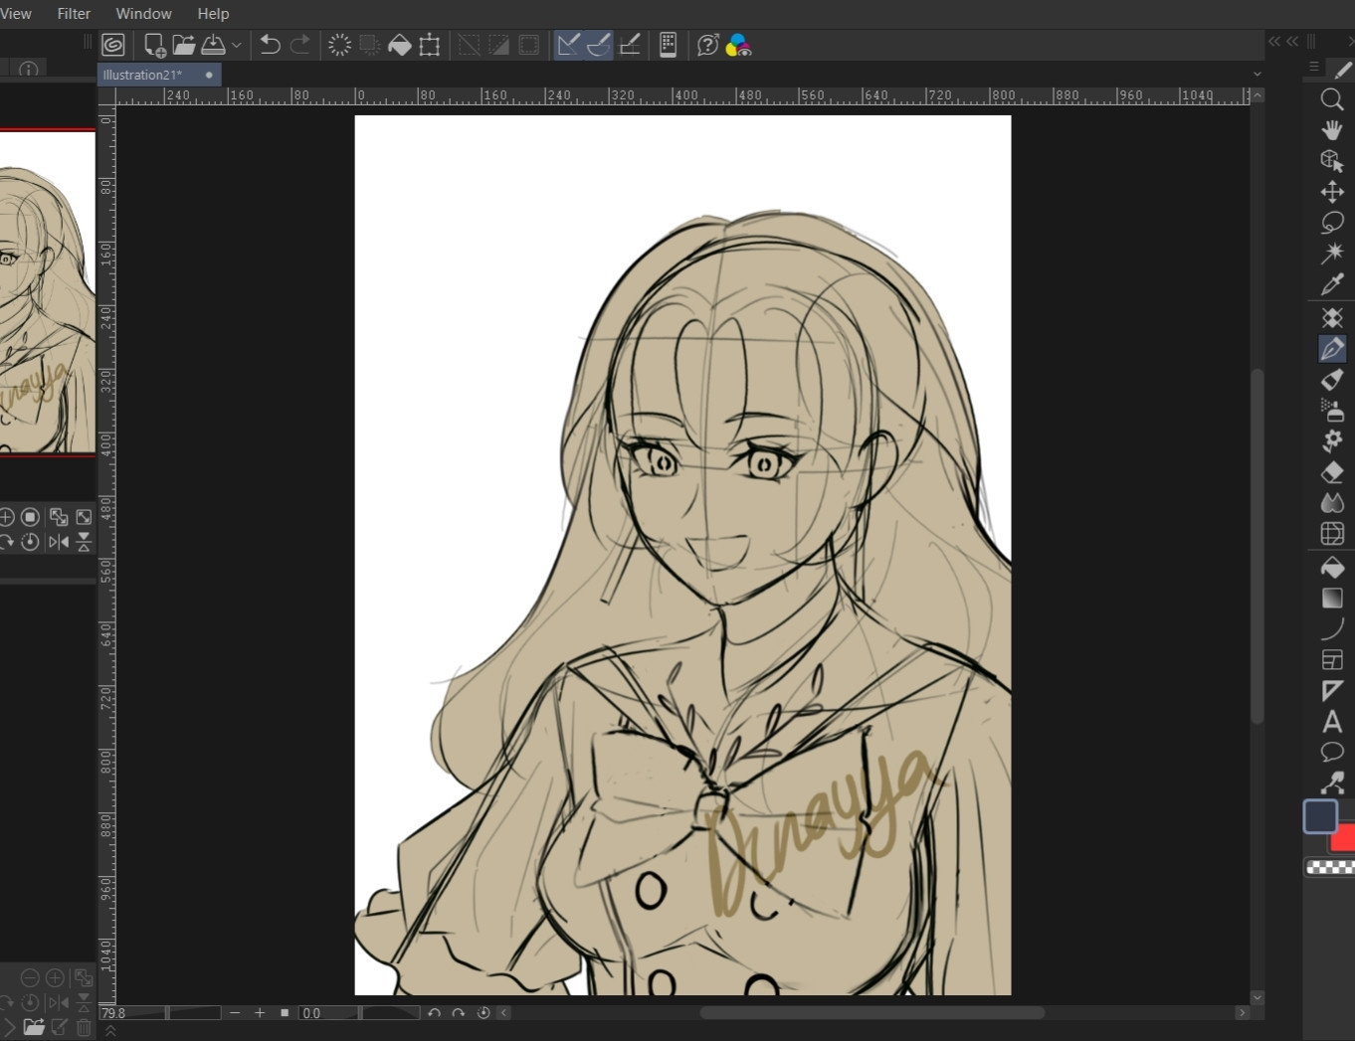Clear the layer using Delete icon
Viewport: 1355px width, 1041px height.
point(339,45)
